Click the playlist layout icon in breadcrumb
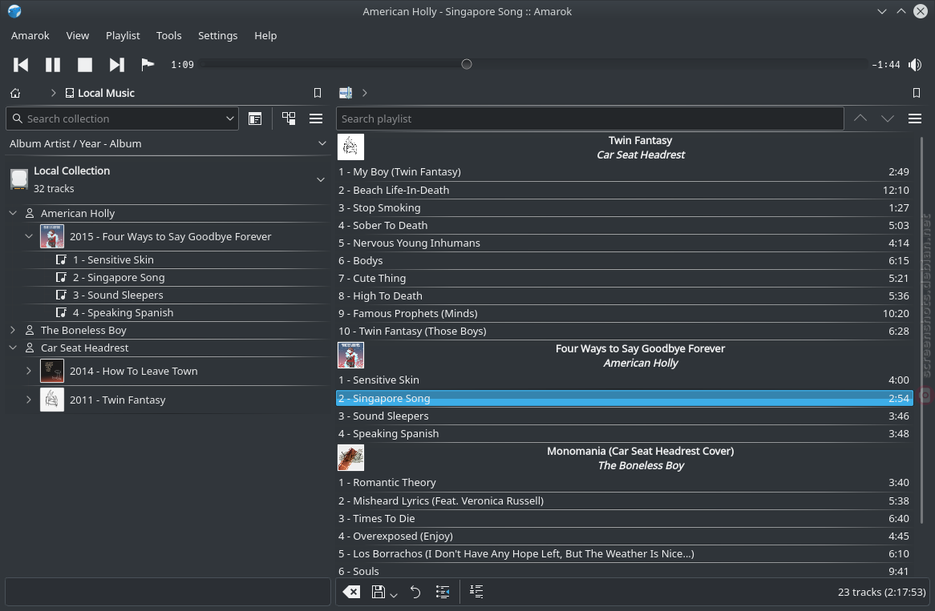The image size is (935, 611). click(346, 93)
